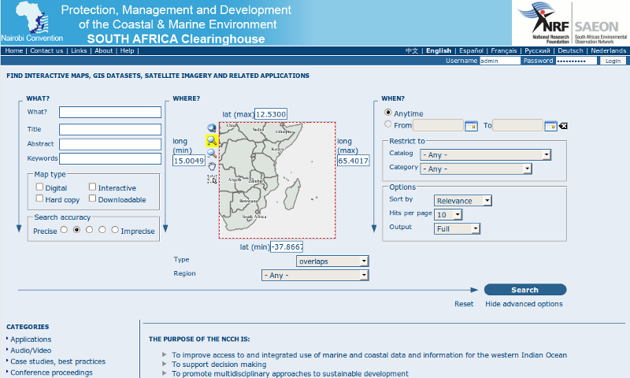
Task: Click the To date text field
Action: pos(517,125)
